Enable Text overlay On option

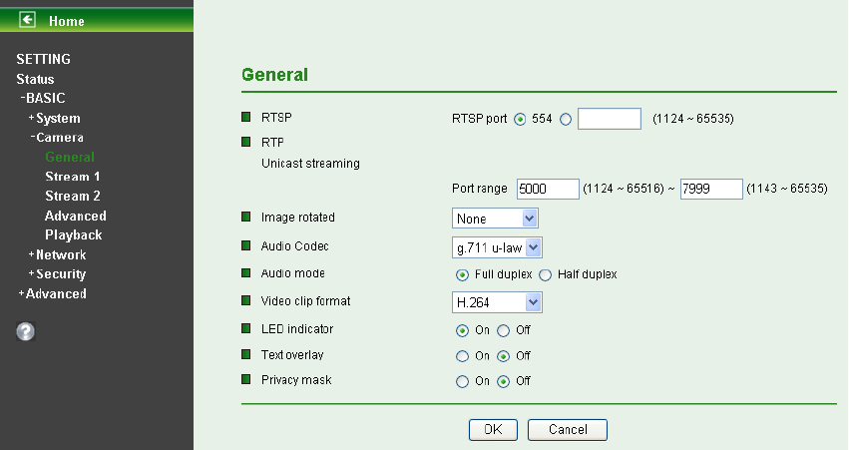pos(462,356)
